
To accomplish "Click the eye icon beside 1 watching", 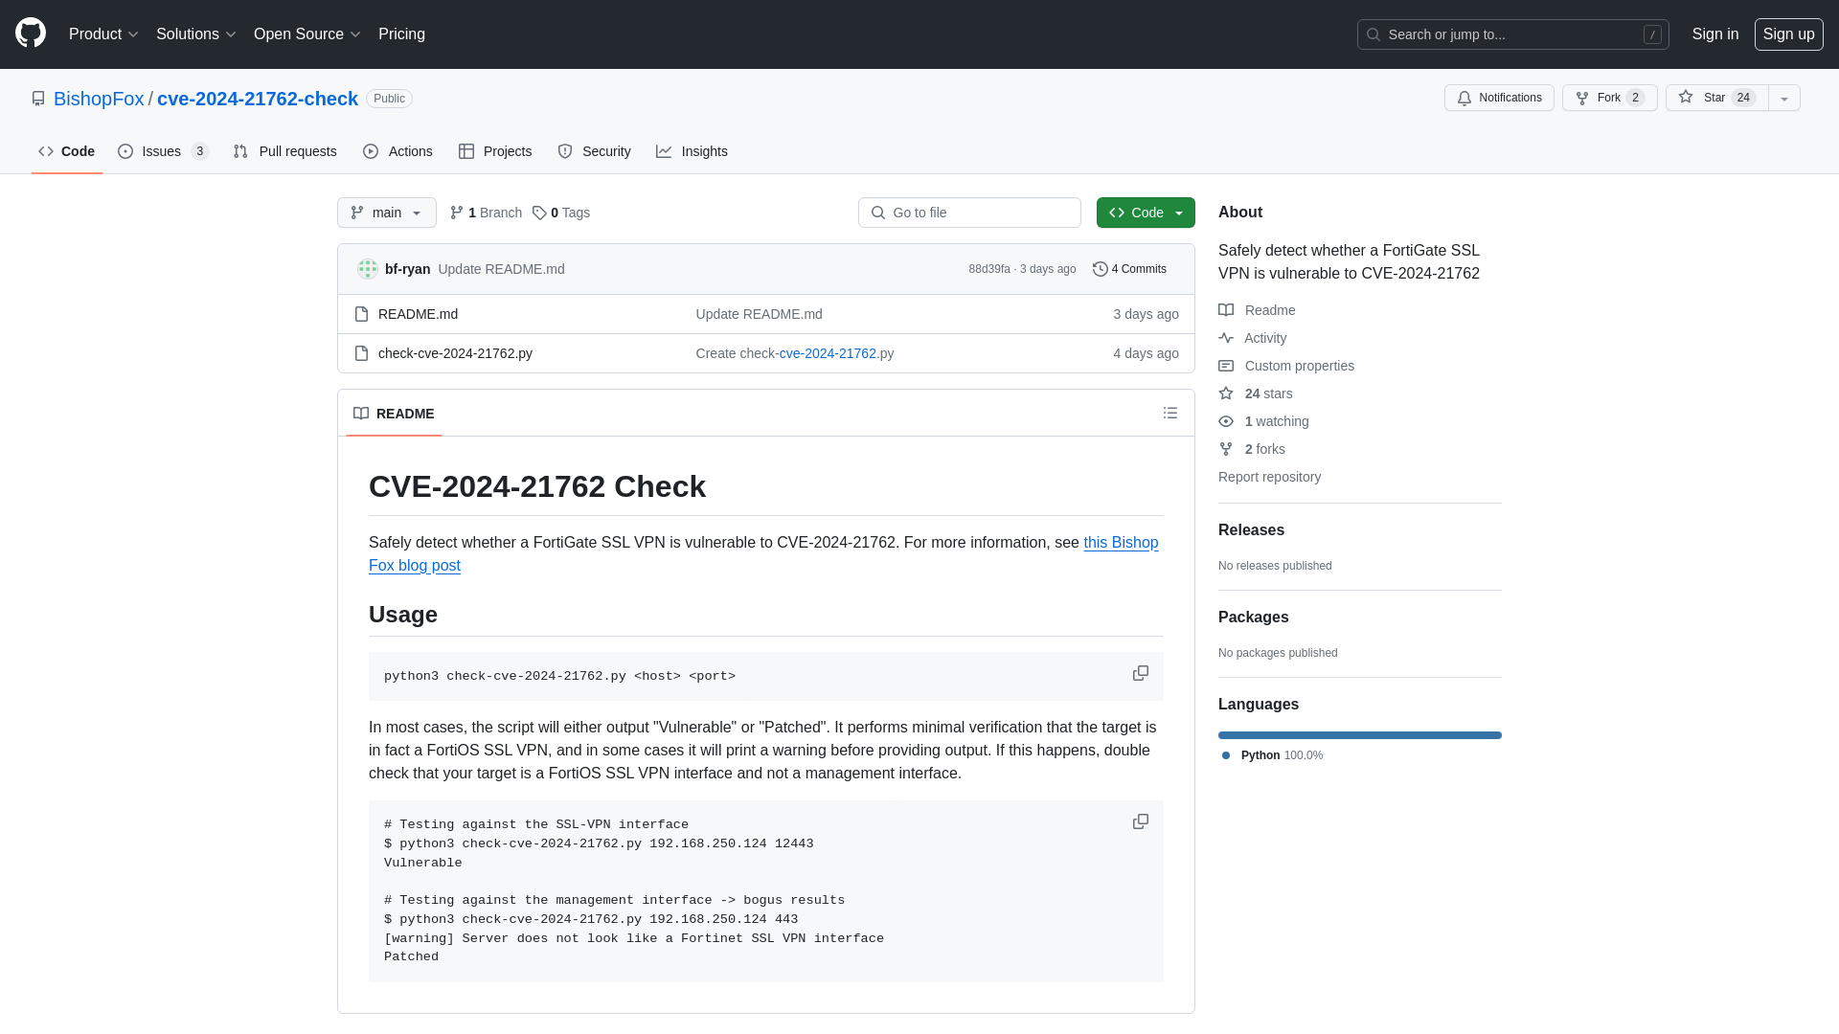I will 1226,421.
